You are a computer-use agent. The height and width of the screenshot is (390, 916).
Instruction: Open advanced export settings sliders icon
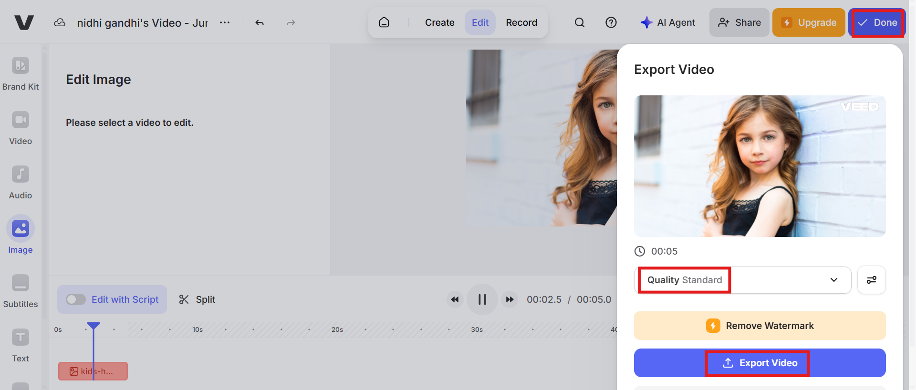(x=872, y=280)
